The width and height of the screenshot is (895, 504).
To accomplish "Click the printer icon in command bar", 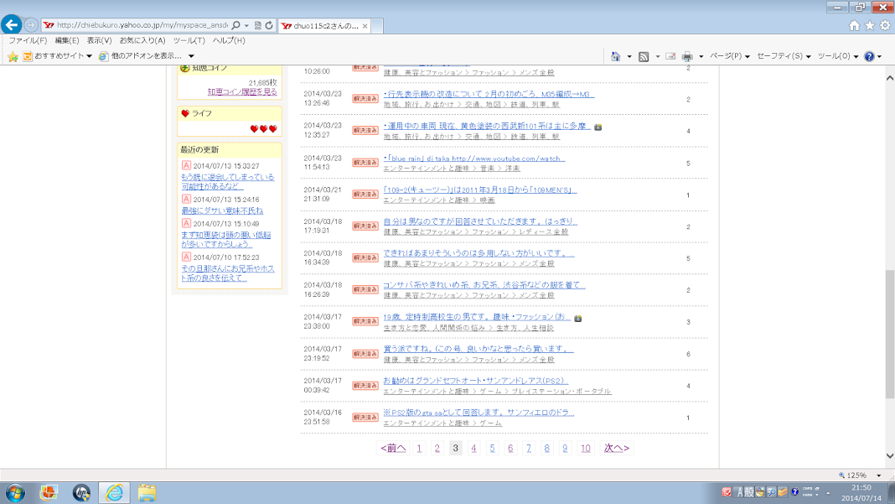I will (687, 56).
